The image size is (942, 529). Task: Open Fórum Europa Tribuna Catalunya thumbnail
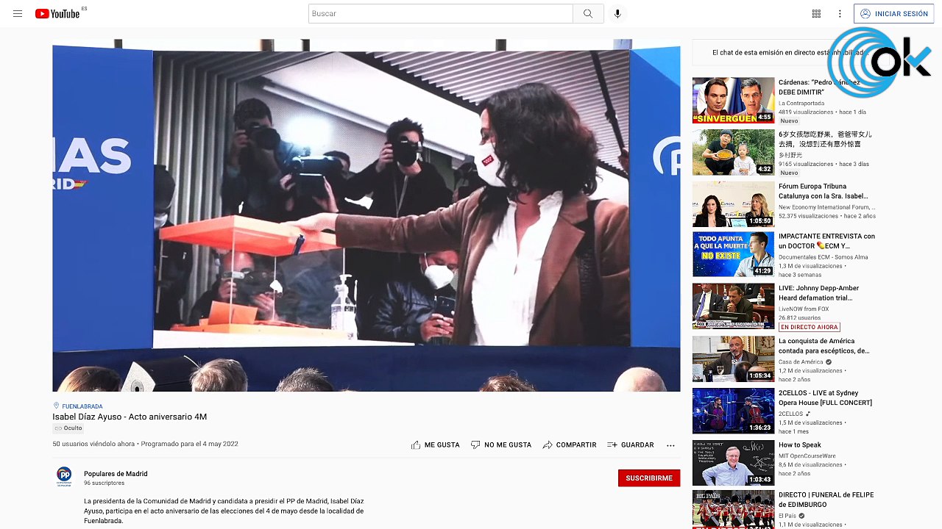[x=733, y=204]
